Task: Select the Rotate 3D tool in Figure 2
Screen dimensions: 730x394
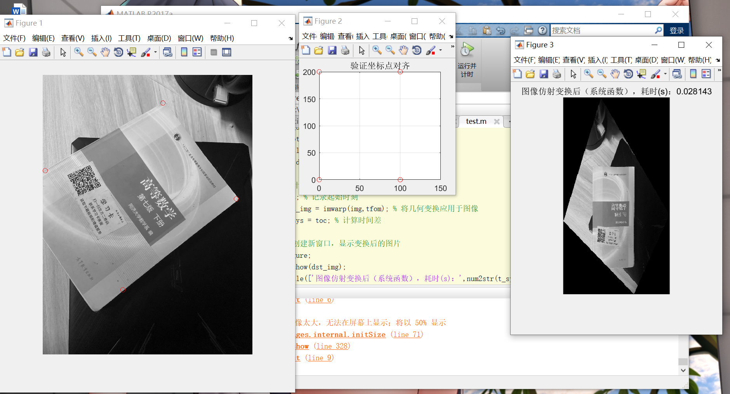Action: [417, 50]
